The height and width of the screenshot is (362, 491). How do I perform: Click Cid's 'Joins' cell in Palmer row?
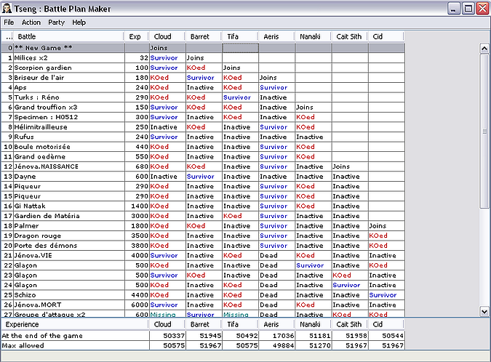pos(387,225)
